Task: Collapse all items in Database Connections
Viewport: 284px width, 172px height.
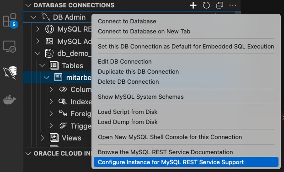Action: 220,5
